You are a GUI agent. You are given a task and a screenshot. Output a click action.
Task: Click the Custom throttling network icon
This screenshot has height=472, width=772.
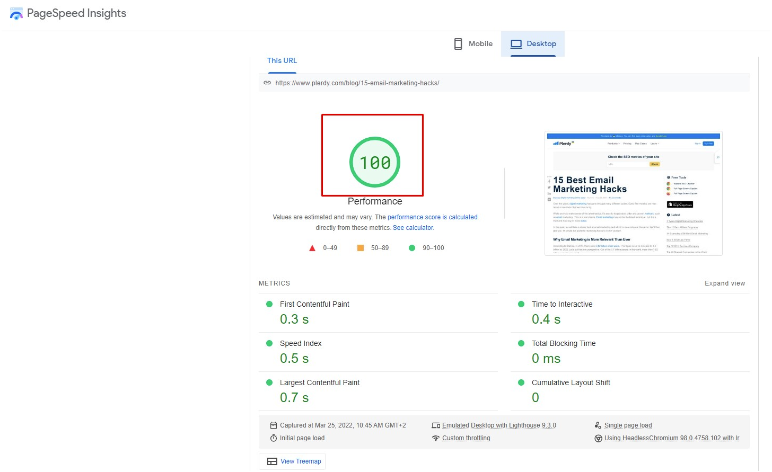(436, 438)
